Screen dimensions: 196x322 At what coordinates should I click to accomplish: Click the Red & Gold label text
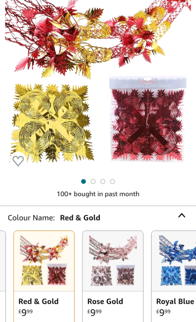pos(39,301)
